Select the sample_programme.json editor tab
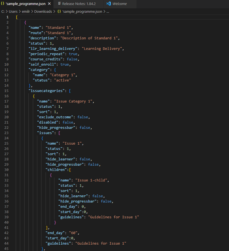Image resolution: width=229 pixels, height=251 pixels. click(x=25, y=4)
